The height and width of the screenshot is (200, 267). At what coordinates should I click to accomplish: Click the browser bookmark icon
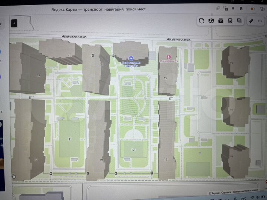(241, 9)
